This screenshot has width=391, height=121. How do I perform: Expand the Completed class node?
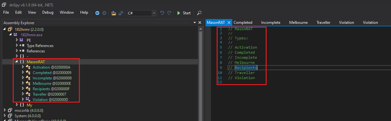[x=23, y=72]
